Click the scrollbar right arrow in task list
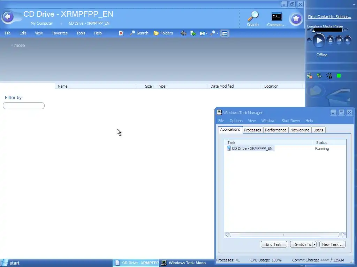This screenshot has width=357, height=267. [343, 235]
